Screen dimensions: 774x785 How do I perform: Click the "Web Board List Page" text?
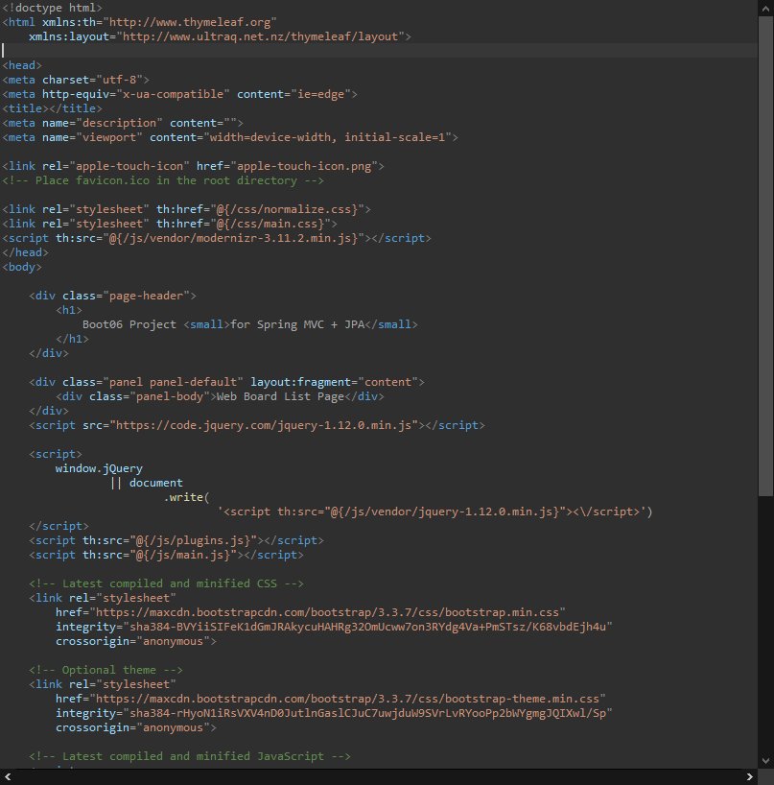pyautogui.click(x=280, y=396)
